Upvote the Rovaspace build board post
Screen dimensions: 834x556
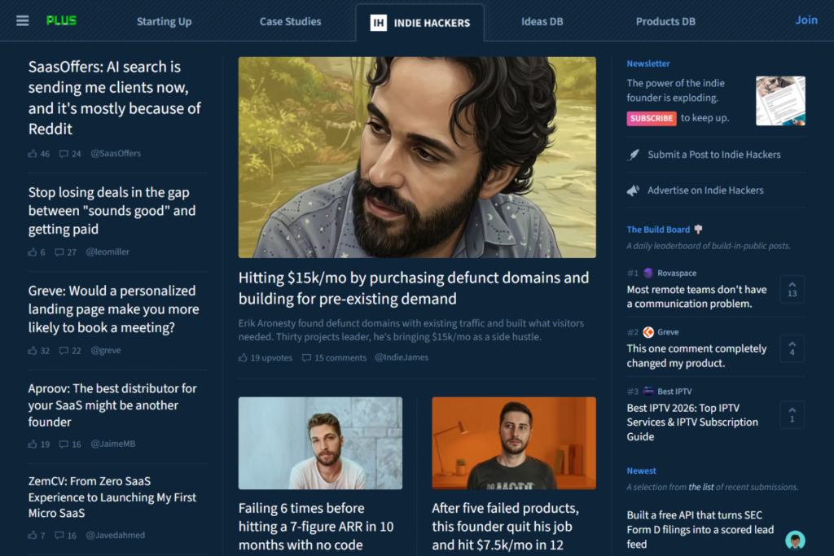click(x=792, y=290)
